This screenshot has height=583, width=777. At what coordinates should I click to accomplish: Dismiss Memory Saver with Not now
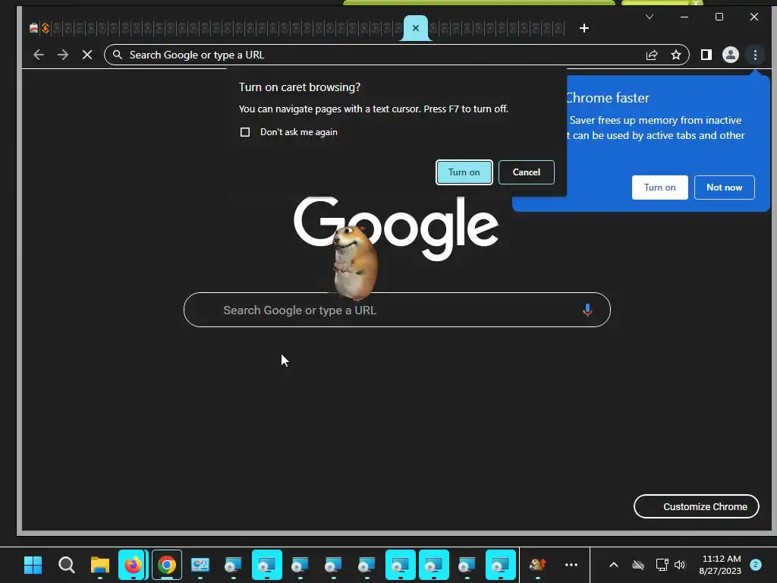click(725, 188)
